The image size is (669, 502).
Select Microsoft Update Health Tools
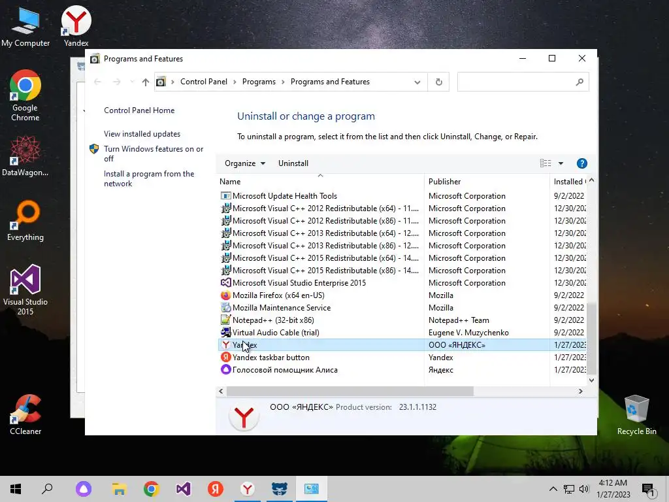pyautogui.click(x=401, y=196)
